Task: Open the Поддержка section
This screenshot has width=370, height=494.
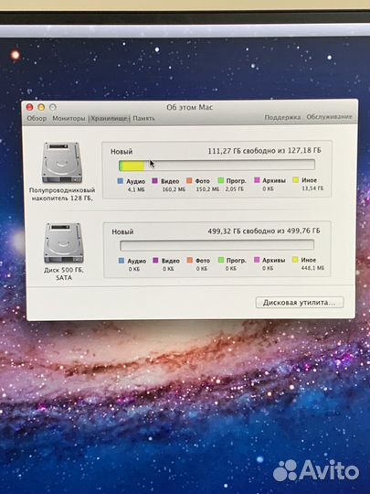Action: coord(282,117)
